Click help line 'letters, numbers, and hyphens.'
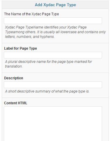 click(x=30, y=37)
